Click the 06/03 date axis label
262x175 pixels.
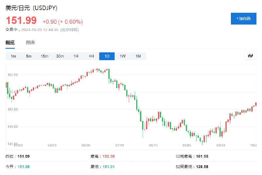point(52,145)
